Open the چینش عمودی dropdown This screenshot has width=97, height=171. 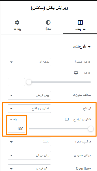[x=29, y=155]
